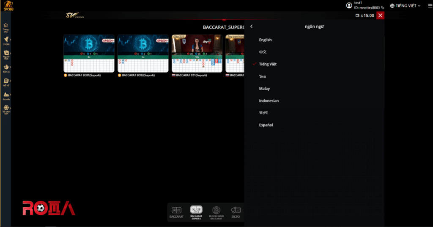Click the user profile avatar icon
433x227 pixels.
pos(349,5)
